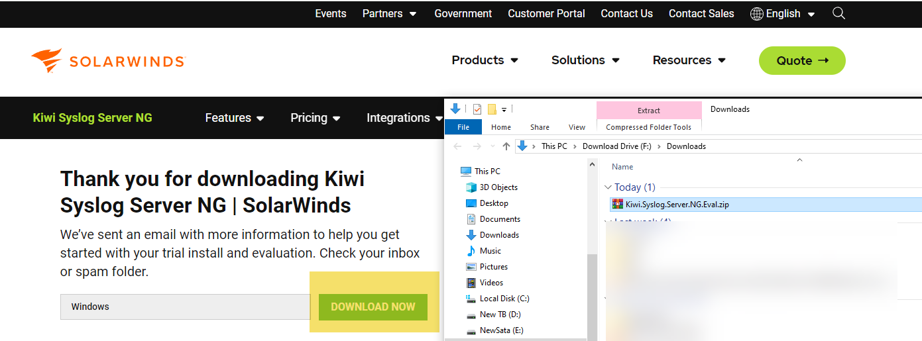The width and height of the screenshot is (922, 341).
Task: Click the Extract contextual tab
Action: pyautogui.click(x=649, y=111)
